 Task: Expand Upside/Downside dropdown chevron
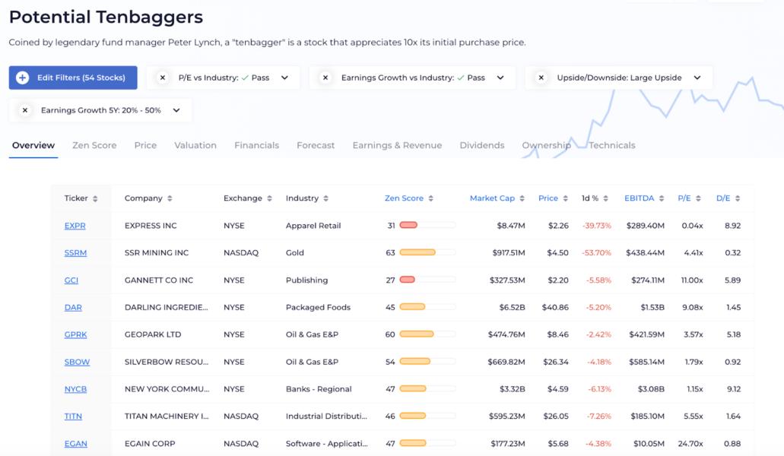tap(697, 78)
